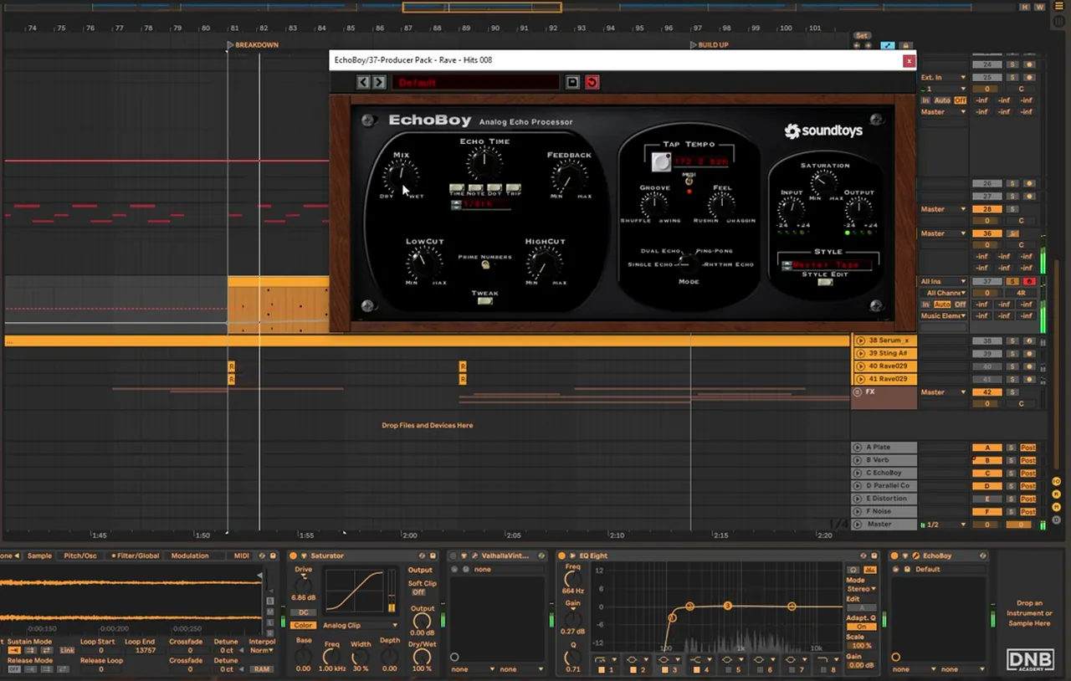
Task: Click Saturator Color button
Action: click(304, 625)
